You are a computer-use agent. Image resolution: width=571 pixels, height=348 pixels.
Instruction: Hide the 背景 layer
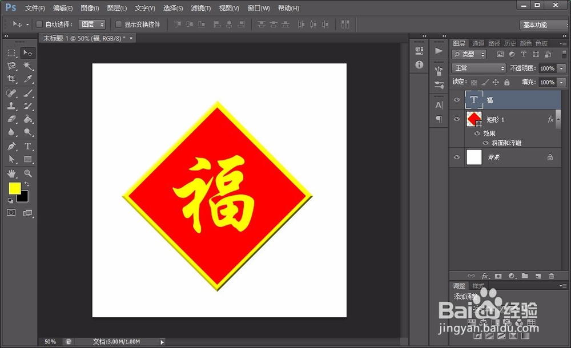[x=457, y=157]
